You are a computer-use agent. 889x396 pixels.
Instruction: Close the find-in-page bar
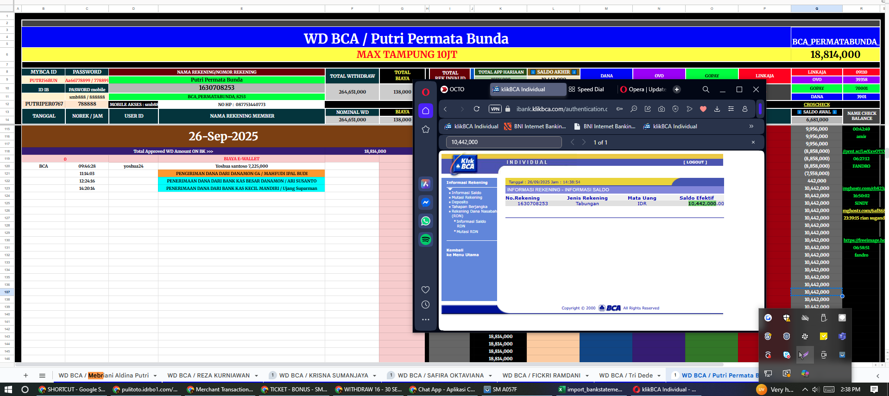pos(753,142)
